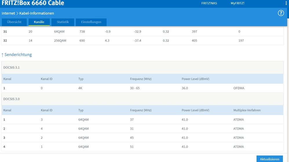This screenshot has width=289, height=162.
Task: Click the FRITZ!Box 6660 Cable title
Action: tap(33, 3)
